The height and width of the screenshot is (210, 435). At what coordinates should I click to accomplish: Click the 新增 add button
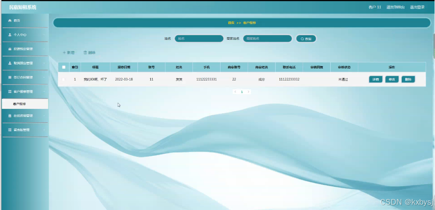[68, 52]
